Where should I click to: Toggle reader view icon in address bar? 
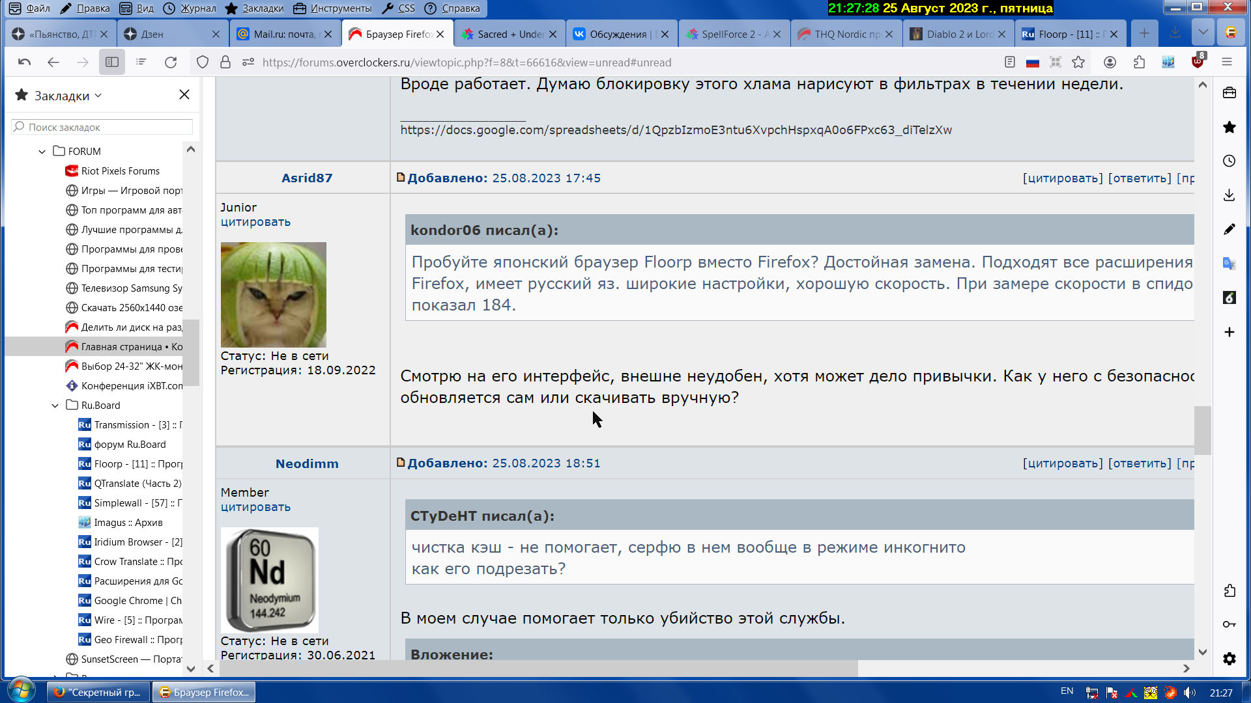point(1010,62)
